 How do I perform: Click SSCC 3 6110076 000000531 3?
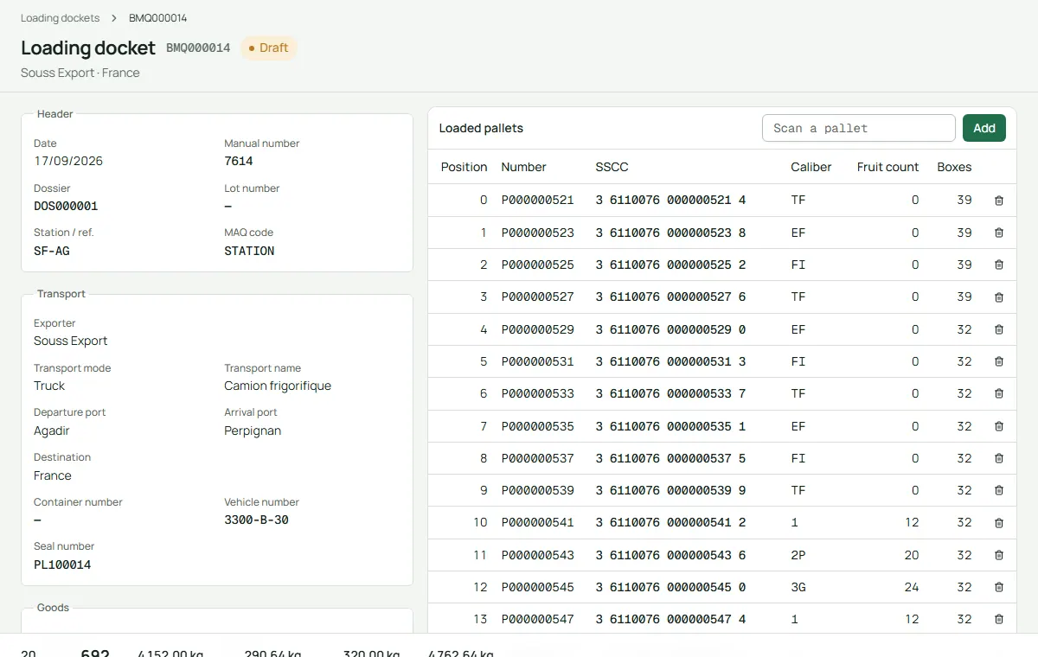[x=670, y=361]
